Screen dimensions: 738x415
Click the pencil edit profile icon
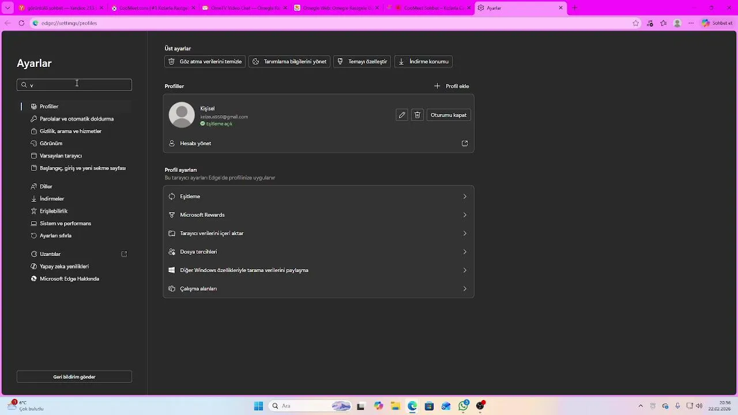click(402, 115)
